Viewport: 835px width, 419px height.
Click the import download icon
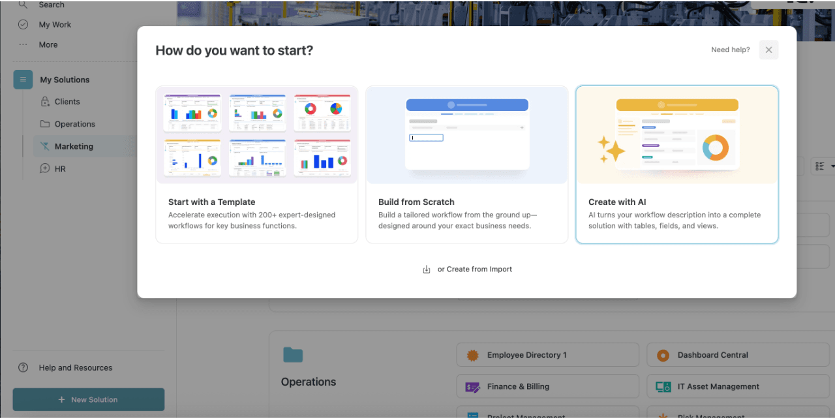click(x=427, y=270)
